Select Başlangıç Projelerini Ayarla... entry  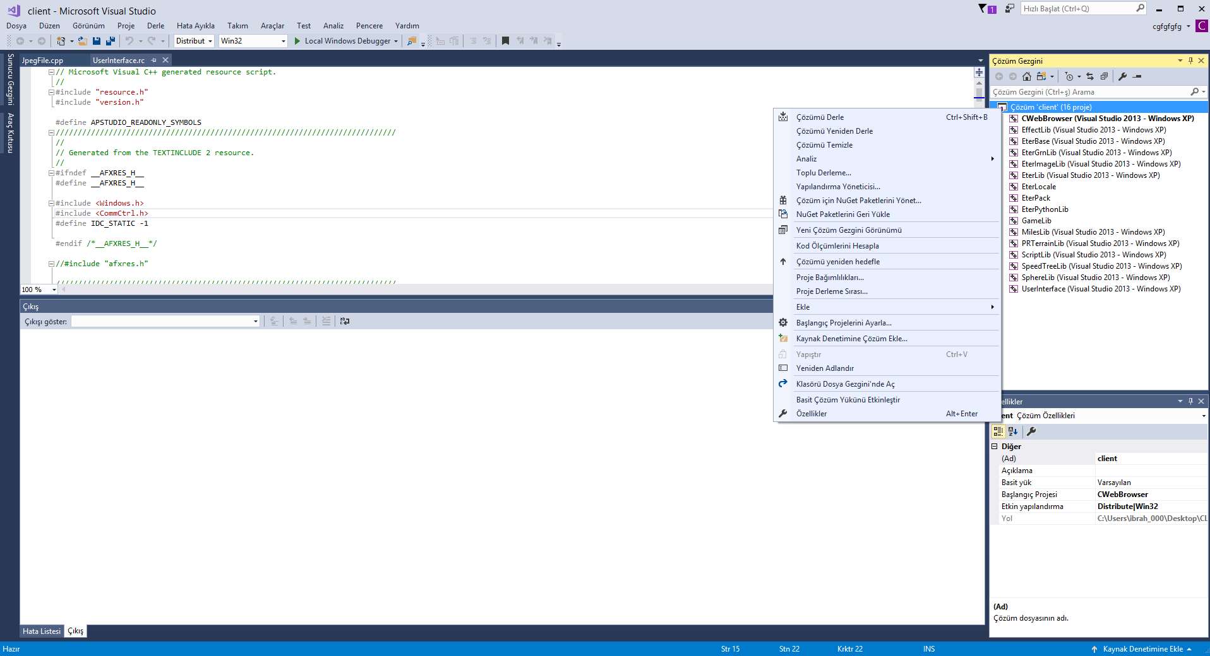(887, 323)
